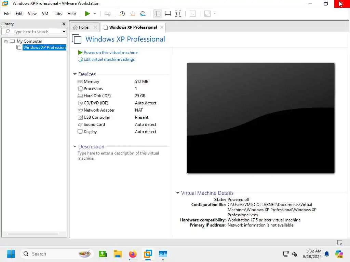Click the Memory device icon
Screen dimensions: 350x262
[80, 82]
